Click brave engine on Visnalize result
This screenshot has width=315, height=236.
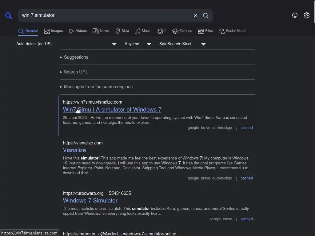[205, 178]
